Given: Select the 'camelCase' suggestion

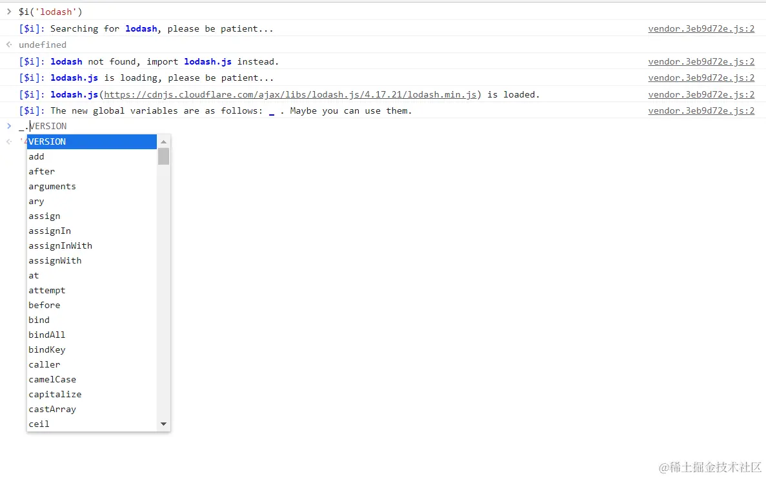Looking at the screenshot, I should 92,380.
